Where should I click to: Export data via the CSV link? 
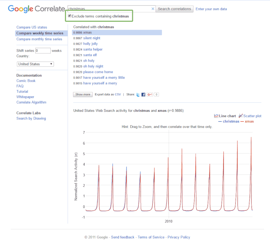[118, 94]
